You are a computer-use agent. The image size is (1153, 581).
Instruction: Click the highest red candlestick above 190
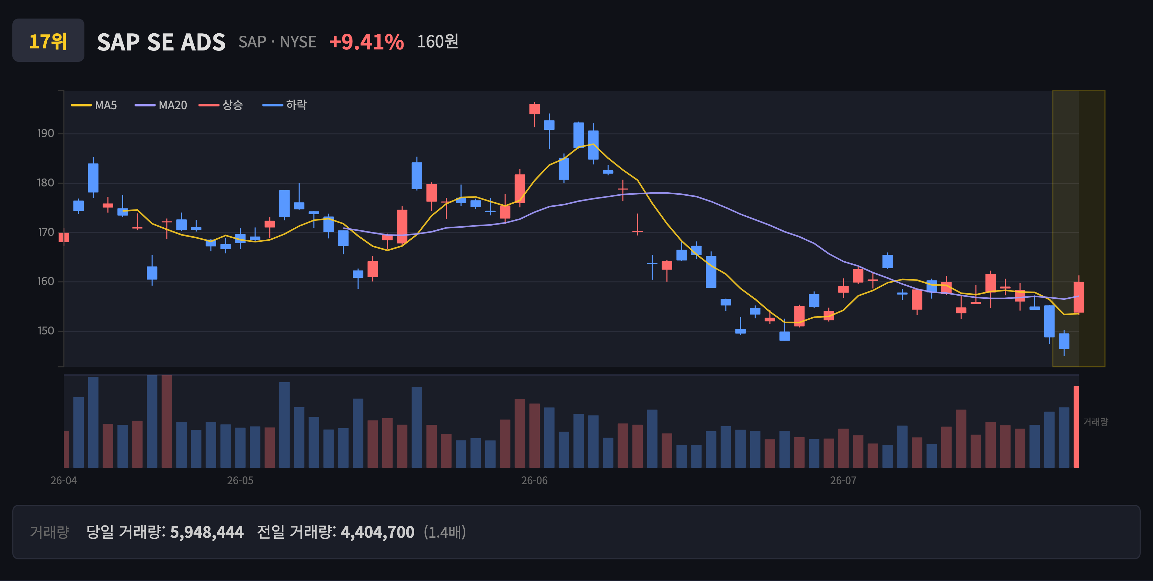(534, 109)
